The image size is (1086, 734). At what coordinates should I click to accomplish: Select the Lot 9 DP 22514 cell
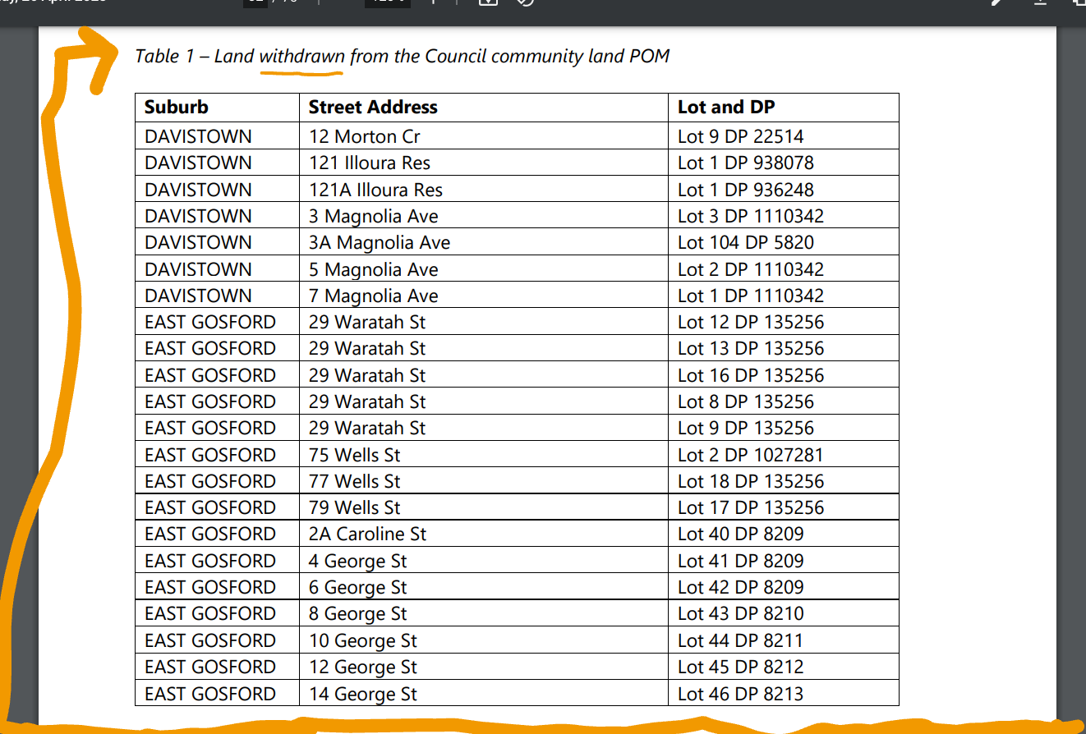pos(739,136)
